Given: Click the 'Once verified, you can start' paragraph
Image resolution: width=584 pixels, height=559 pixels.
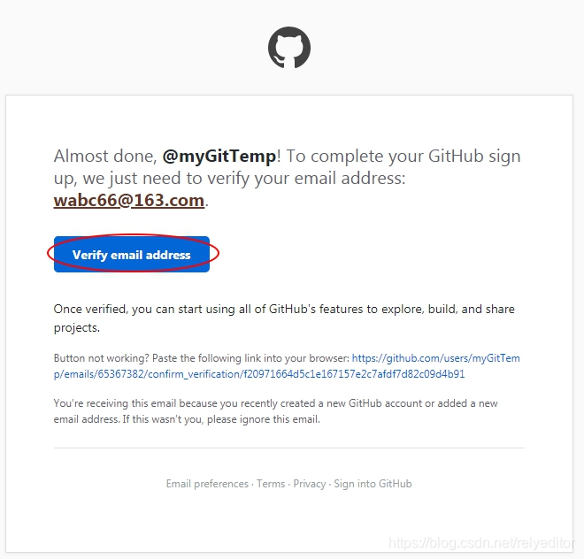Looking at the screenshot, I should coord(284,318).
